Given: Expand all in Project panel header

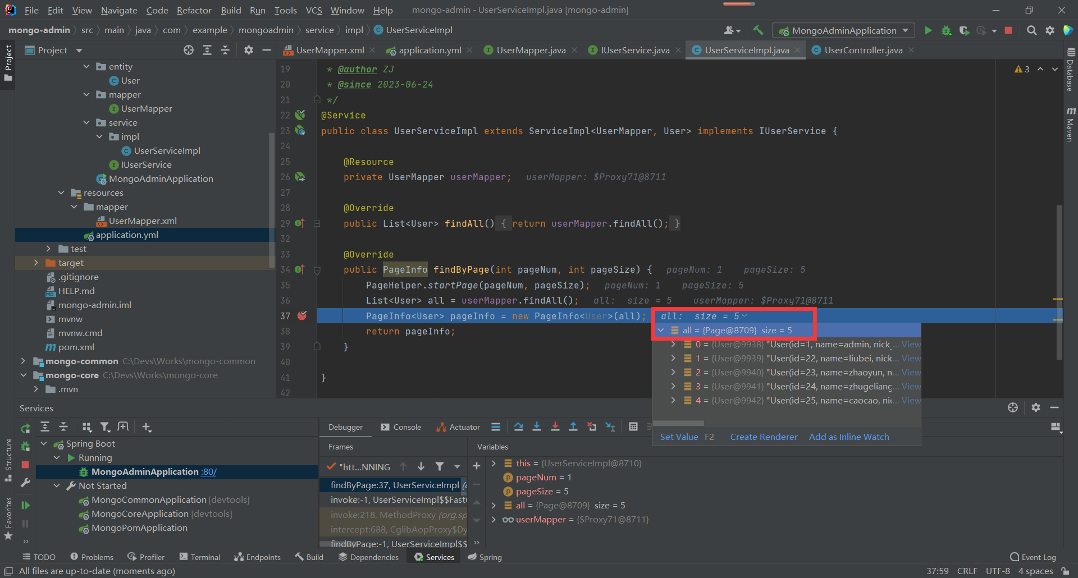Looking at the screenshot, I should tap(207, 50).
